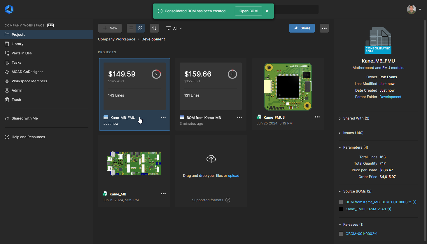Click Company Workspace breadcrumb

pos(117,39)
